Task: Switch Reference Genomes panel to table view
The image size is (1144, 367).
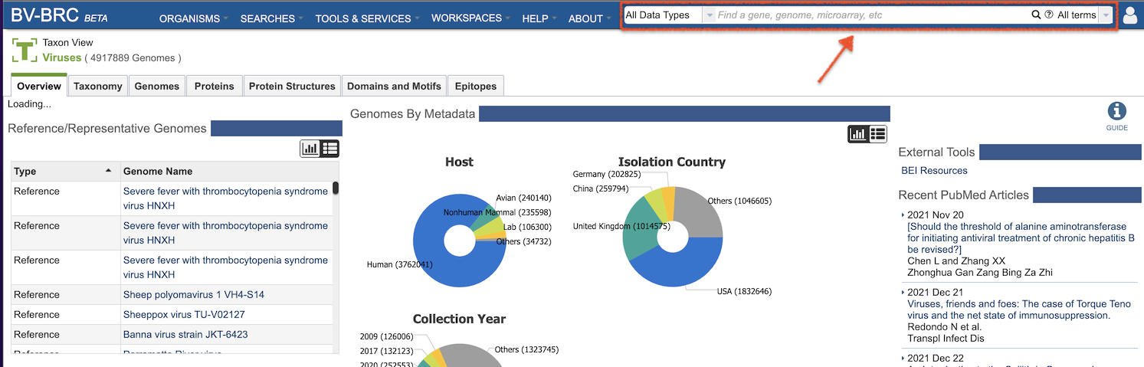Action: (329, 149)
